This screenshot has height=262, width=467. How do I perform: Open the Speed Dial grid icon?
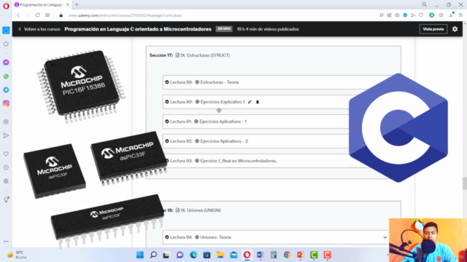tap(47, 15)
